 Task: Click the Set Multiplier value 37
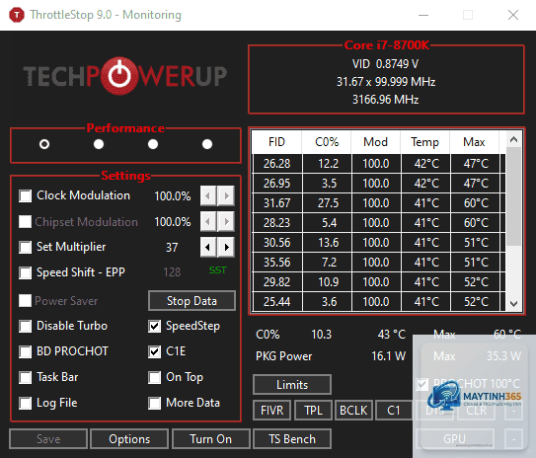172,248
